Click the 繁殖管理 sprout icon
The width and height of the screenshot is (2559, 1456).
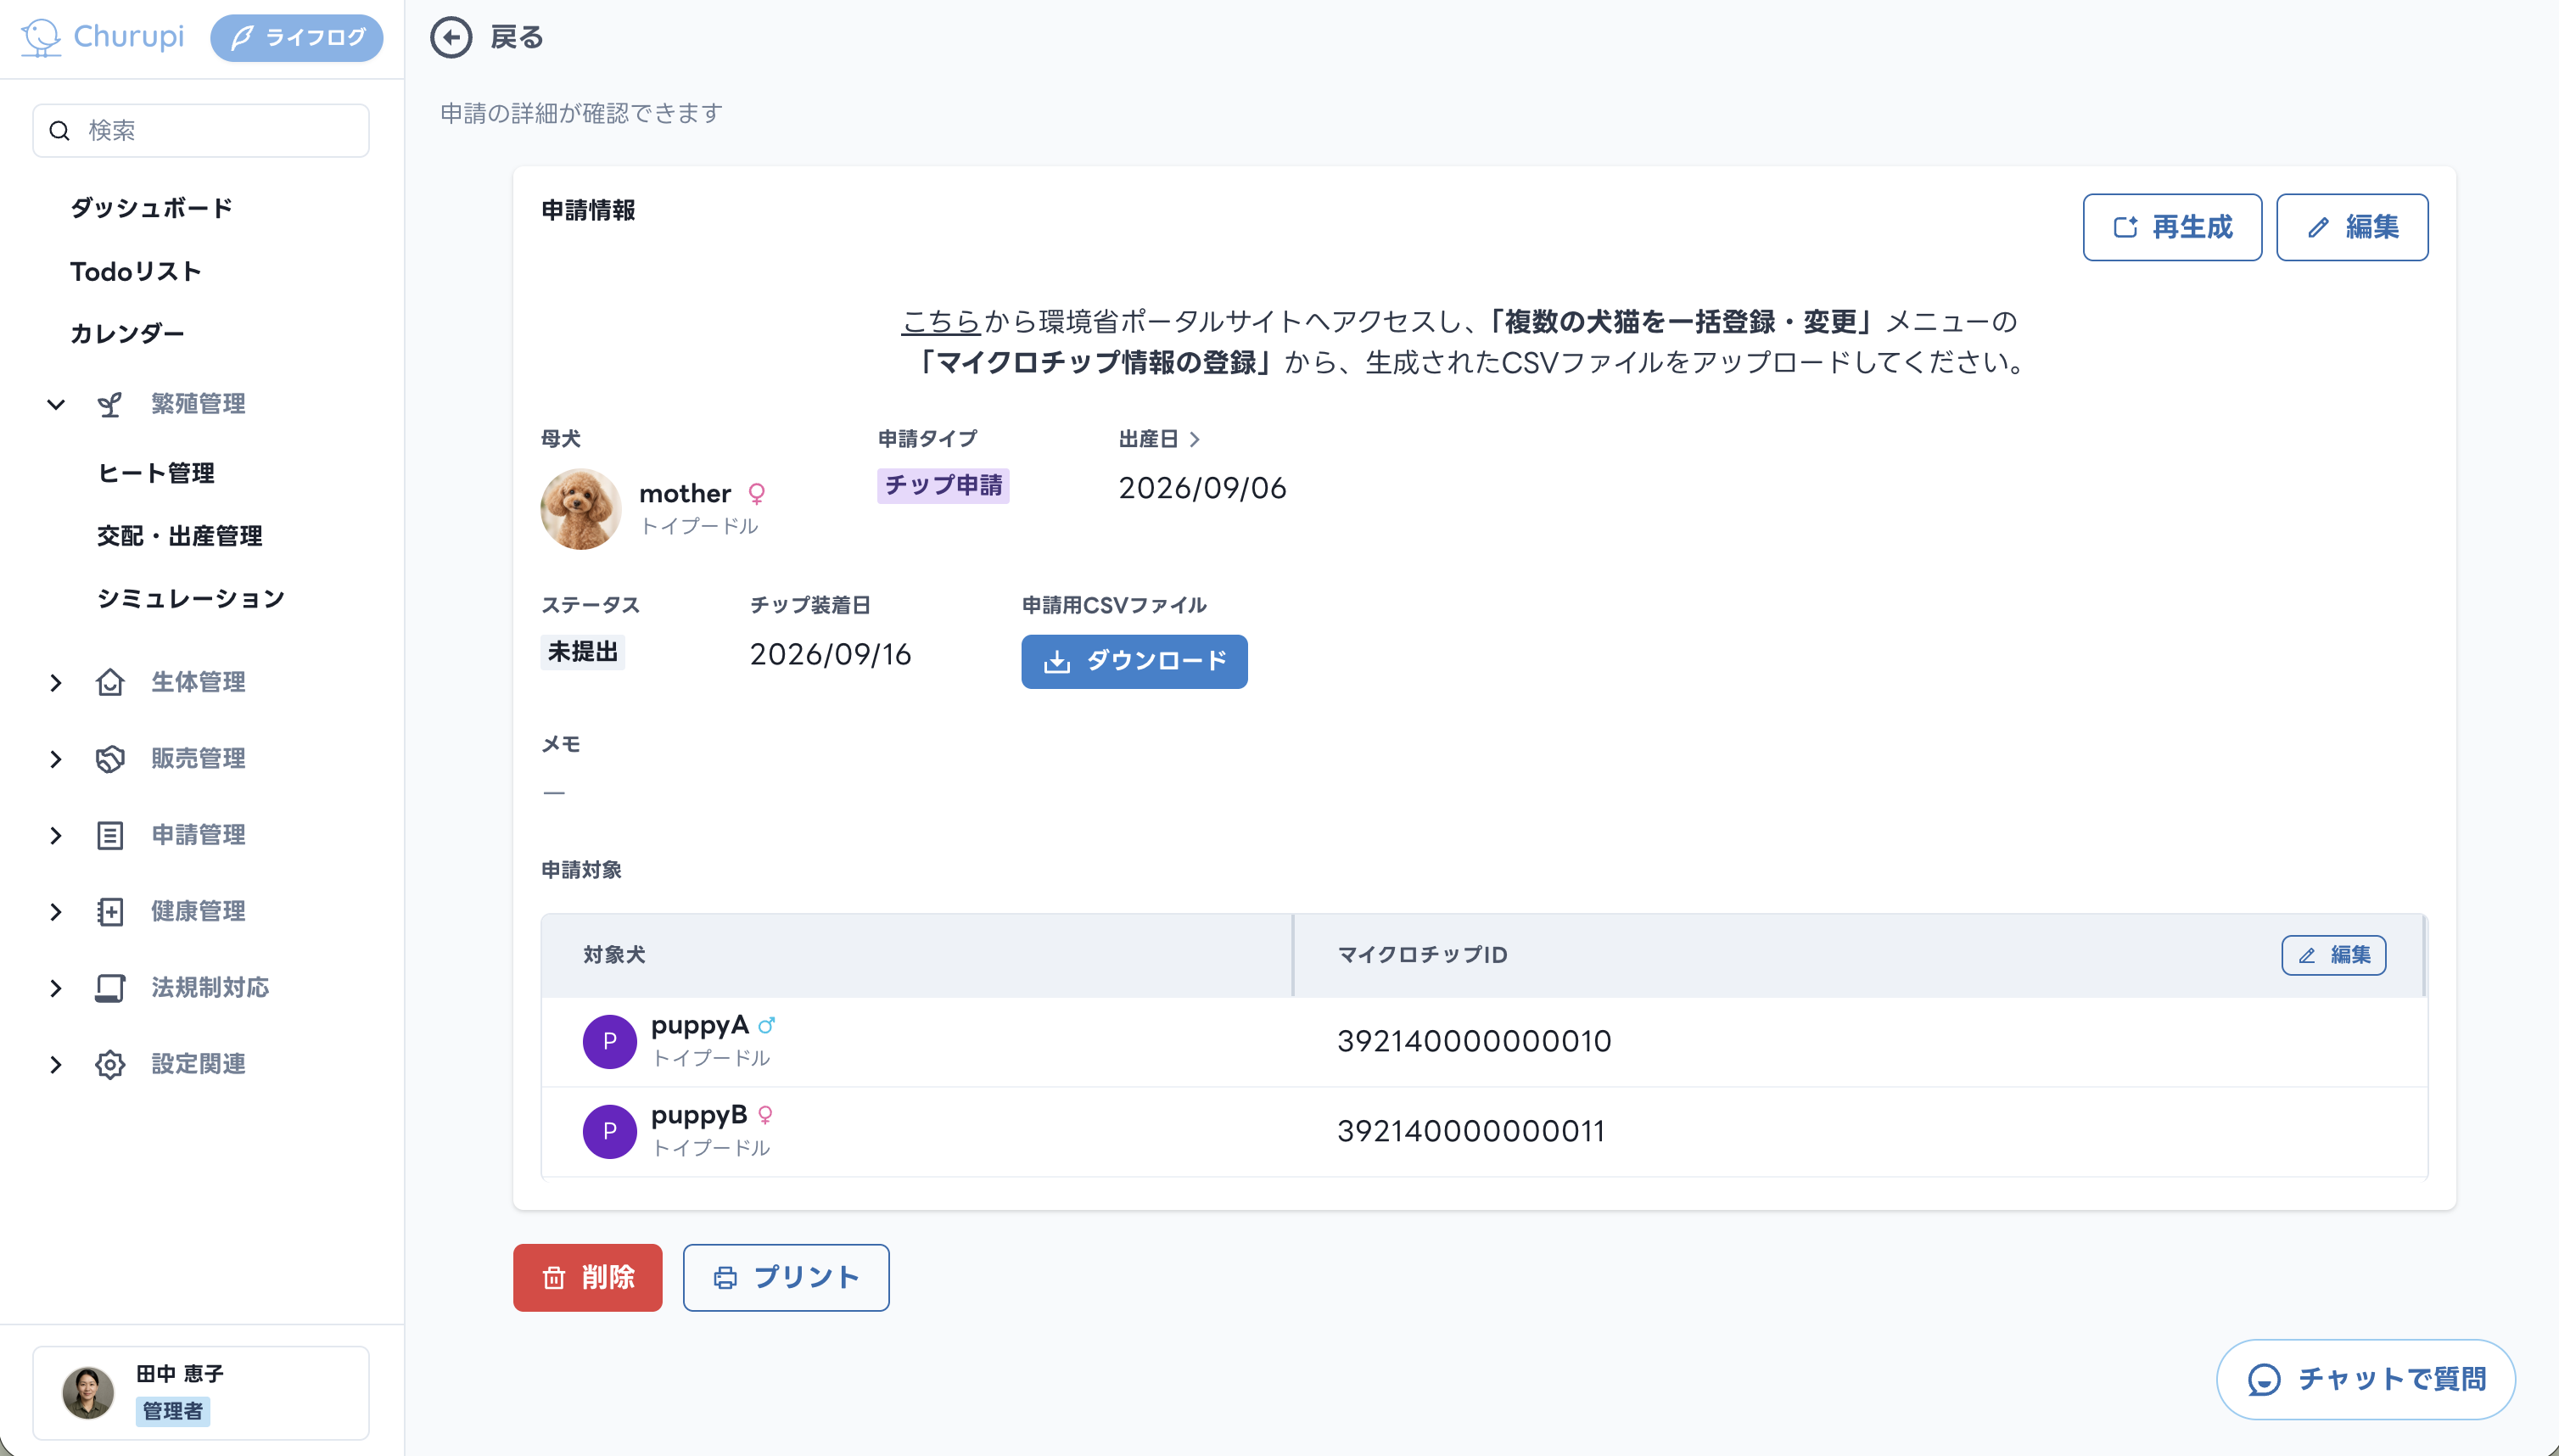[110, 404]
